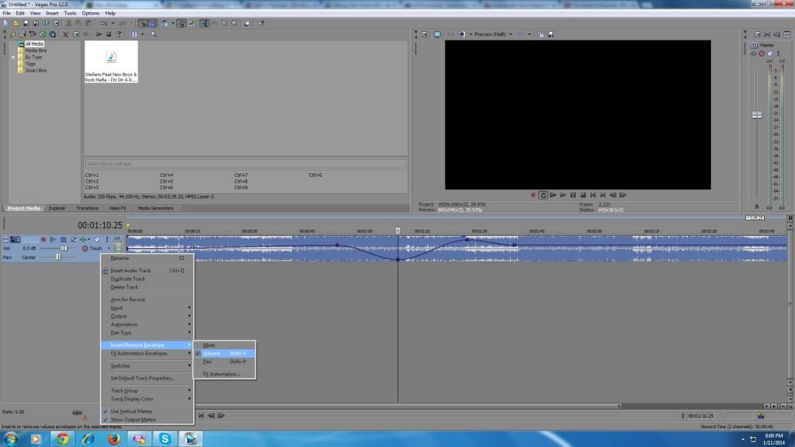Switch to the Explorer tab
795x447 pixels.
tap(57, 208)
